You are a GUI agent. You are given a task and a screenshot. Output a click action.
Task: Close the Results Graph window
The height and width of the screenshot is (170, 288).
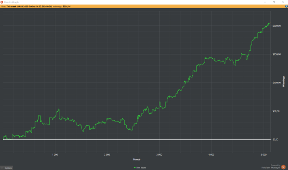click(x=283, y=2)
